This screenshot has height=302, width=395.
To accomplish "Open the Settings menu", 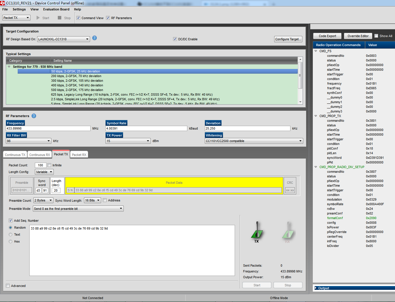I will 19,9.
